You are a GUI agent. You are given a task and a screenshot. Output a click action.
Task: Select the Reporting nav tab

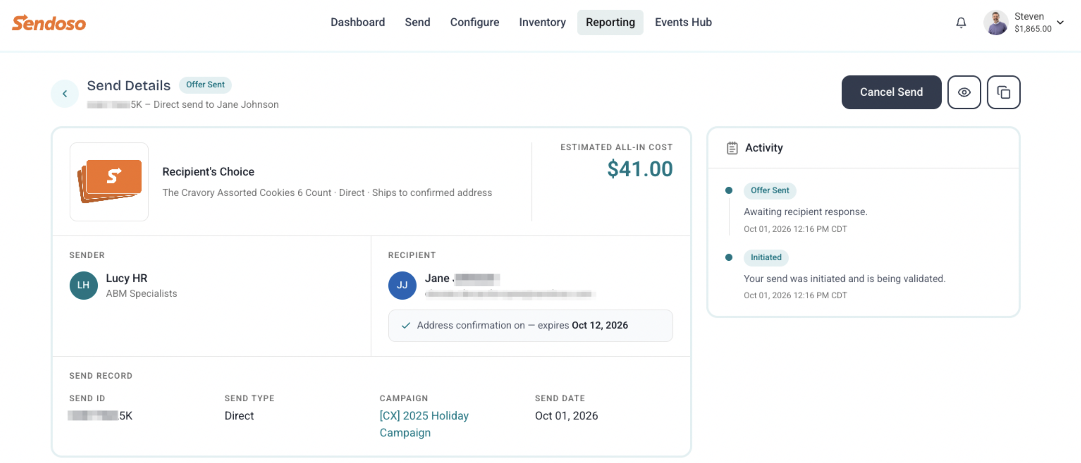click(610, 22)
